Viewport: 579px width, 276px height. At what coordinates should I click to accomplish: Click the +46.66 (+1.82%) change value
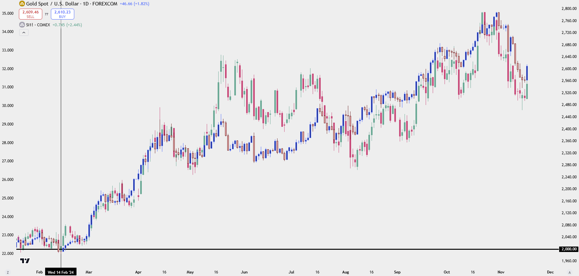[134, 4]
